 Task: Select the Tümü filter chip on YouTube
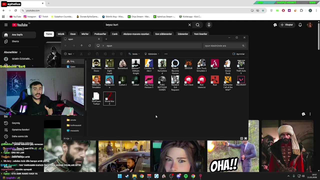49,34
